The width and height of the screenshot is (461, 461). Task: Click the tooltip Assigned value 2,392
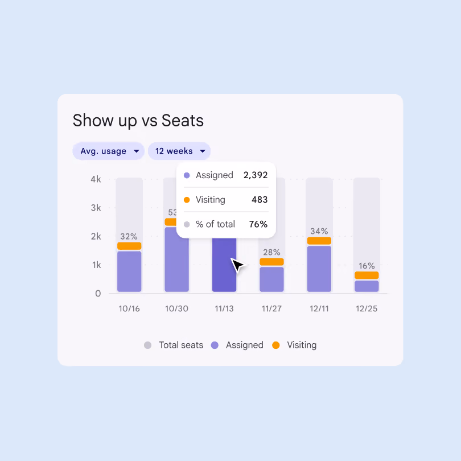(256, 175)
